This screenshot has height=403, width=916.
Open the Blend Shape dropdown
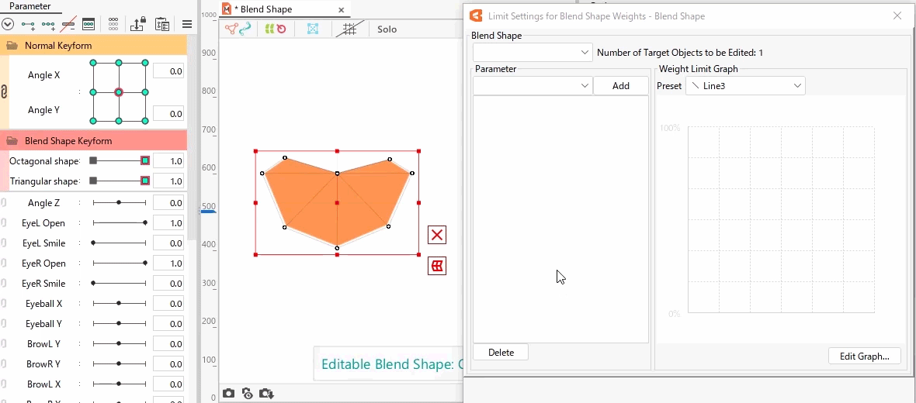click(x=533, y=53)
